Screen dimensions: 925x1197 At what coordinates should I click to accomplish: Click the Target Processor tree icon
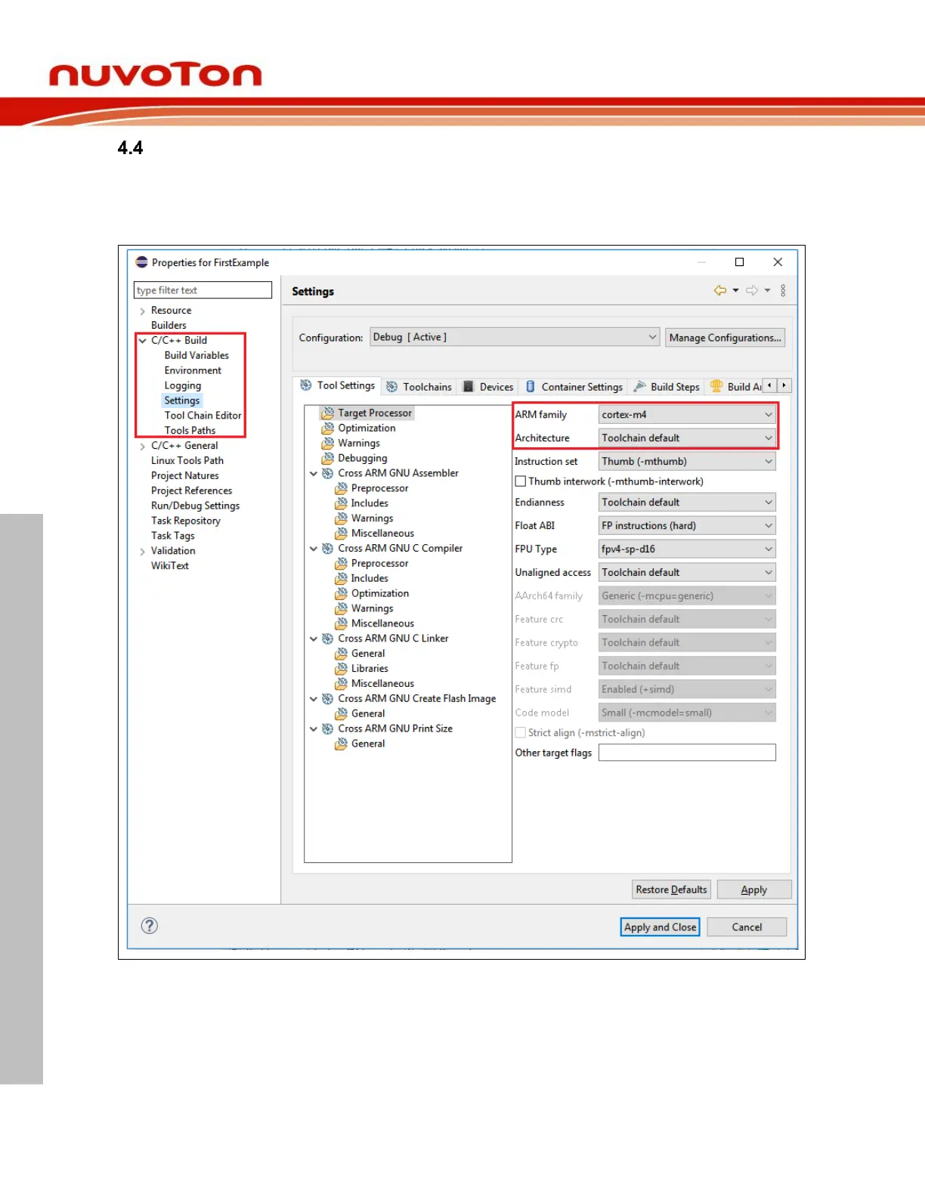[328, 413]
